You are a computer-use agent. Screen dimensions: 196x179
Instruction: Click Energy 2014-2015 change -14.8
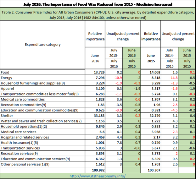click(x=173, y=78)
